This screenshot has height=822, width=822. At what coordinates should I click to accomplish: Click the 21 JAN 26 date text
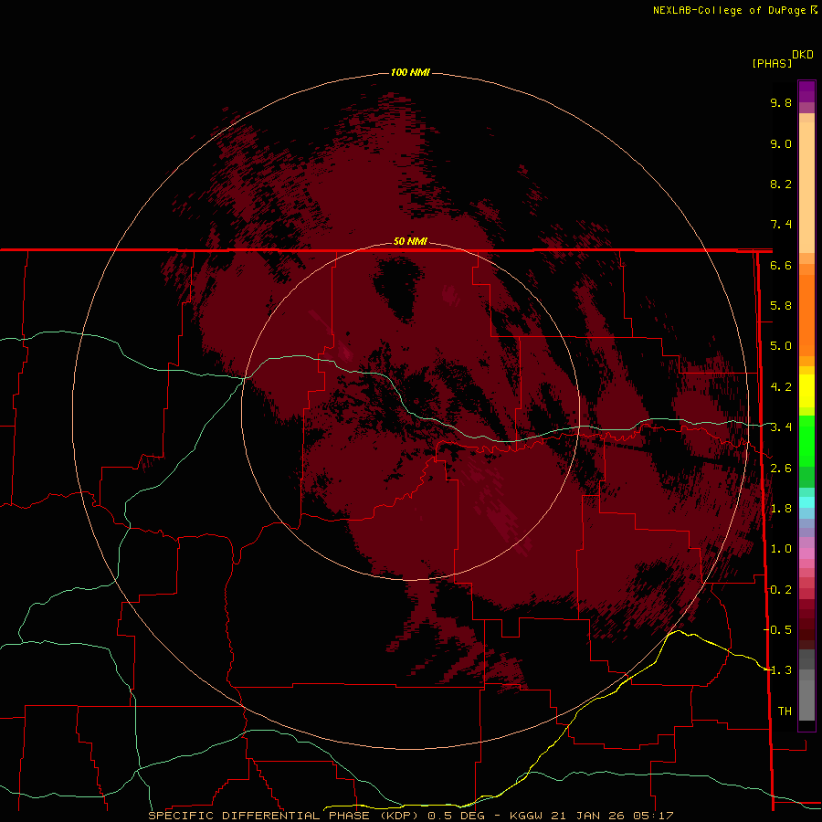pos(588,816)
